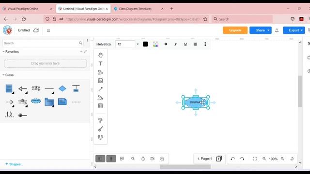Viewport: 310px width, 174px height.
Task: Redo the last action
Action: (x=242, y=159)
